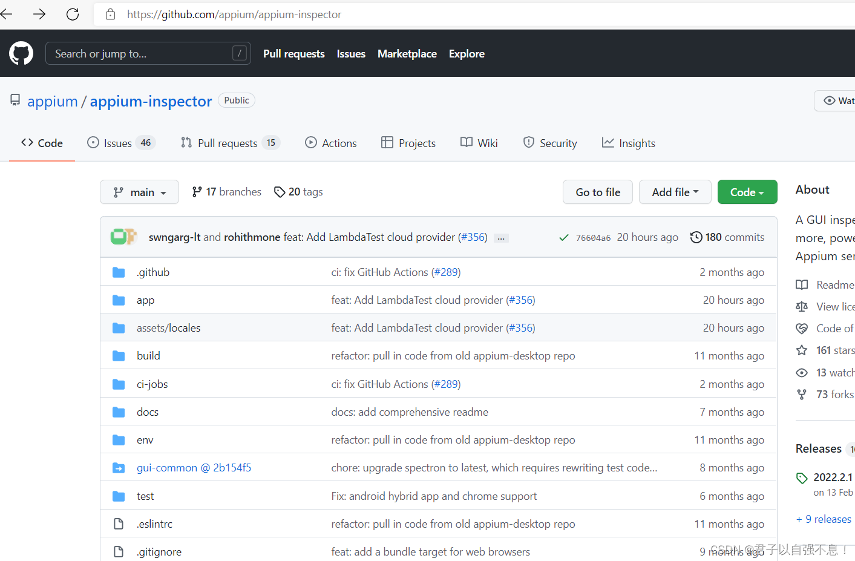Image resolution: width=855 pixels, height=561 pixels.
Task: Click the repository book icon beside appium
Action: [15, 100]
